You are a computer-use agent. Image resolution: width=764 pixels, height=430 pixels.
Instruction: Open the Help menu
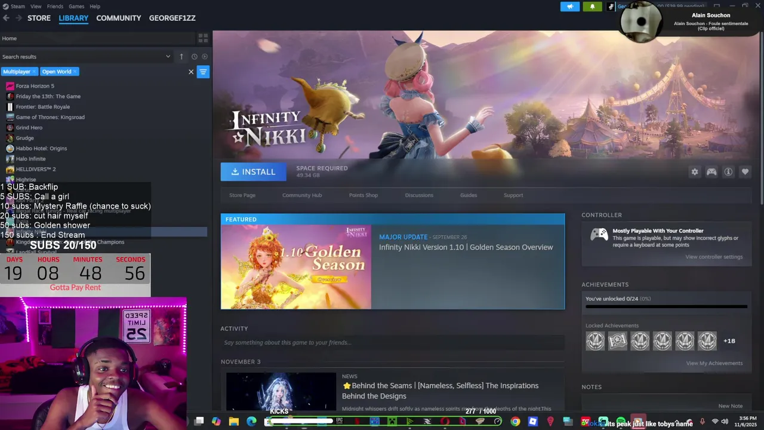[x=95, y=7]
